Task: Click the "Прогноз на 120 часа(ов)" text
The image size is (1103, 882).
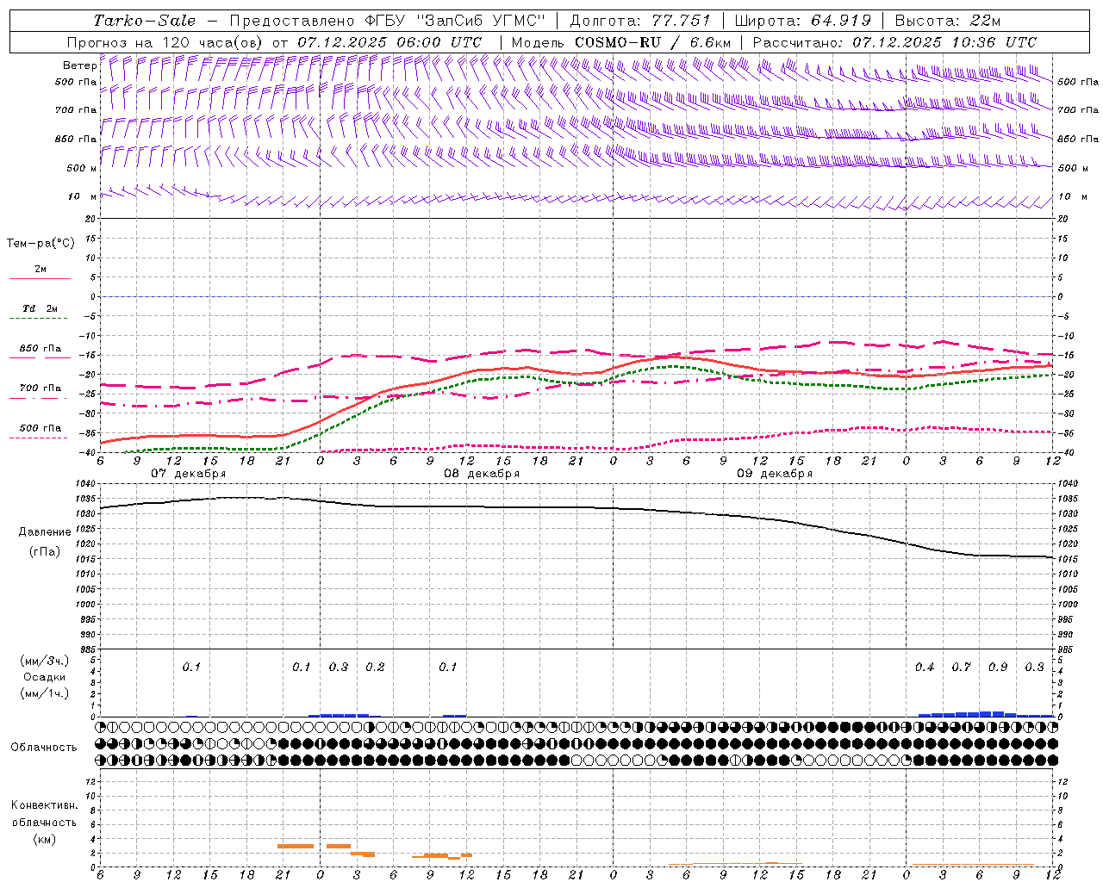Action: point(165,42)
